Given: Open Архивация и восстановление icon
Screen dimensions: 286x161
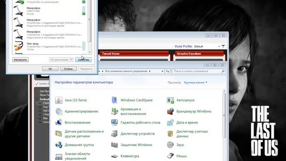Looking at the screenshot, I should (114, 111).
